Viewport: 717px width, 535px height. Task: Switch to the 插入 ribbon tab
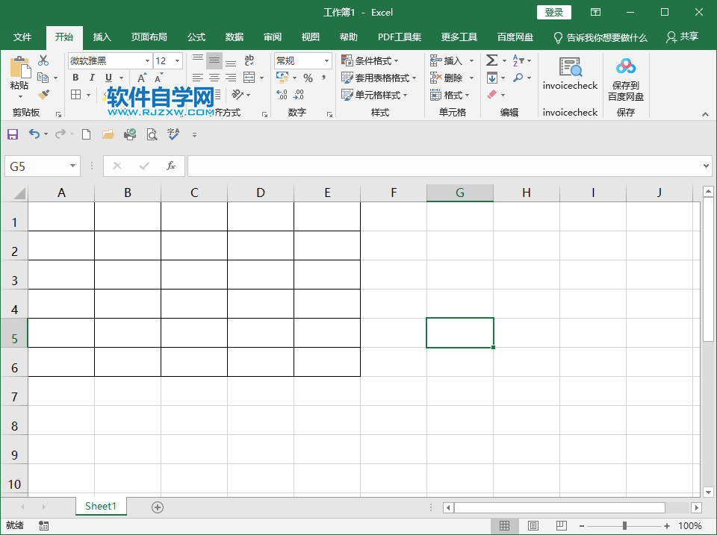pos(102,37)
